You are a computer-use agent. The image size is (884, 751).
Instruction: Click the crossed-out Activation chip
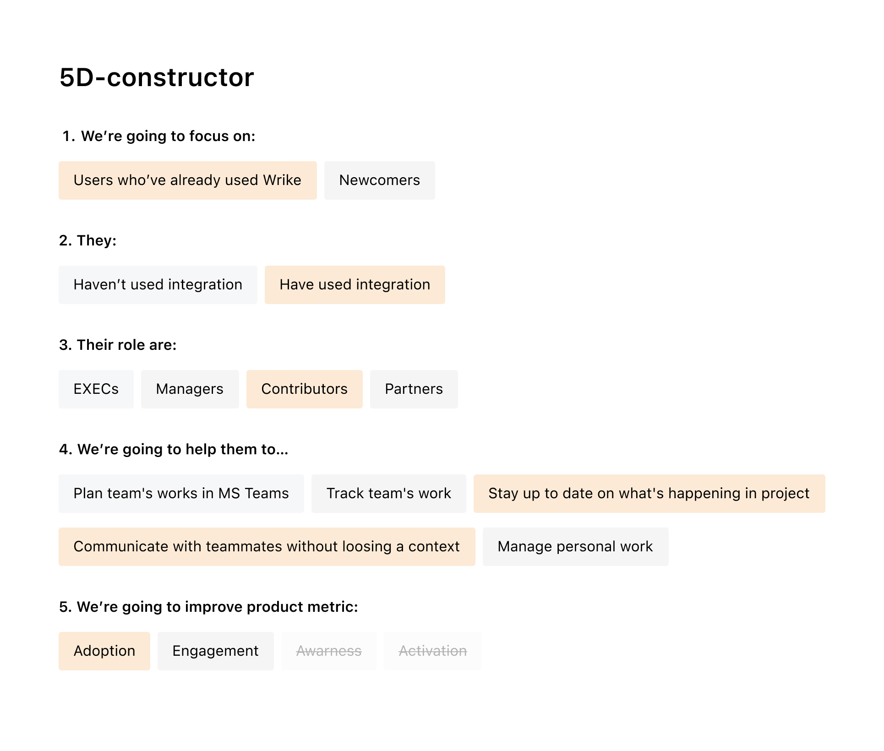click(x=433, y=651)
